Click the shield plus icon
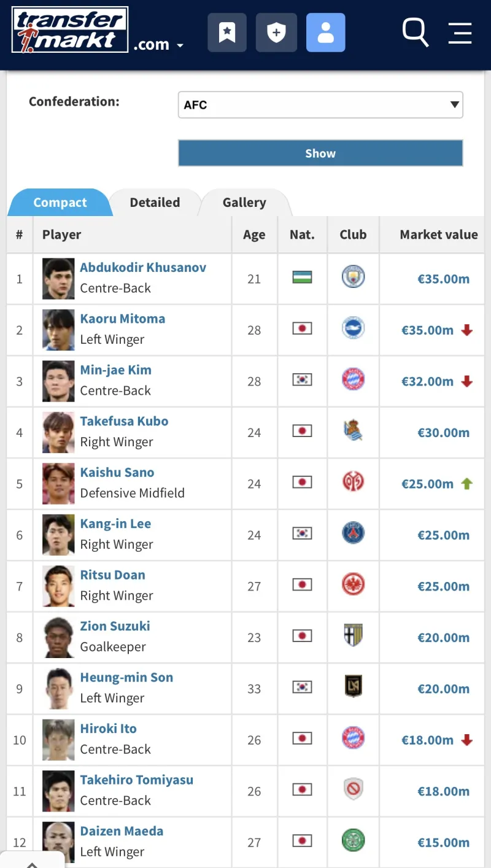The height and width of the screenshot is (868, 491). tap(276, 33)
